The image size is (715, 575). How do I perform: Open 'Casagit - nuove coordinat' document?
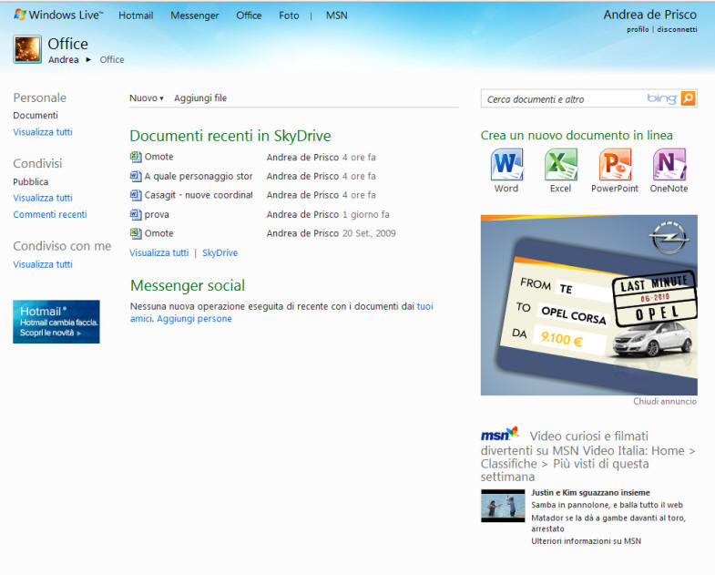click(199, 195)
